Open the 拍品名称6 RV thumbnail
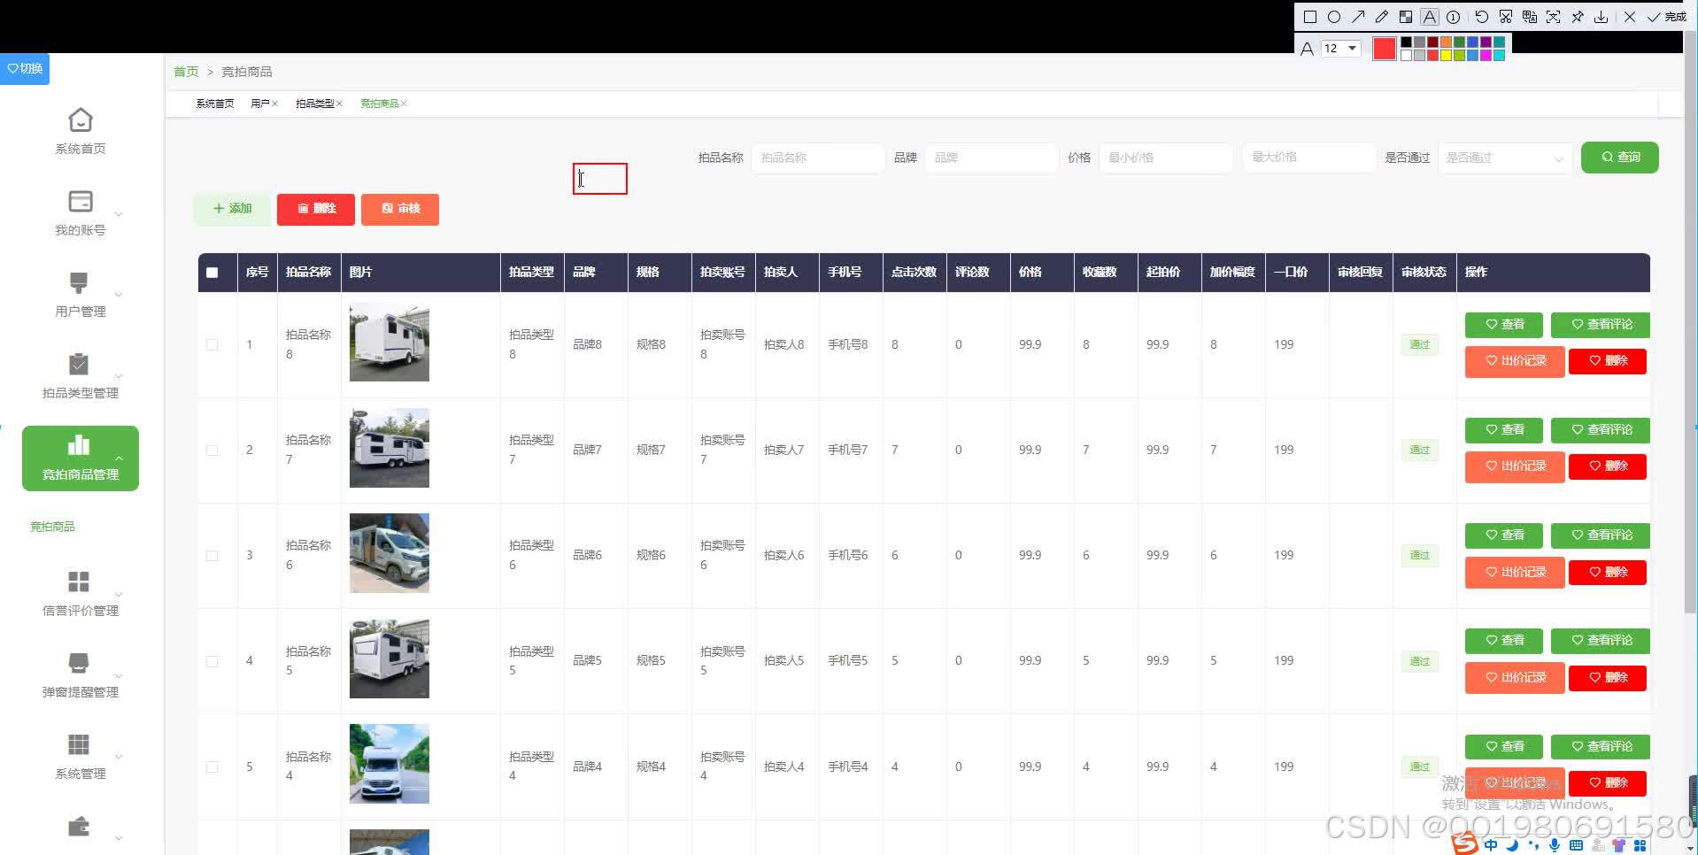The height and width of the screenshot is (855, 1698). click(x=390, y=553)
